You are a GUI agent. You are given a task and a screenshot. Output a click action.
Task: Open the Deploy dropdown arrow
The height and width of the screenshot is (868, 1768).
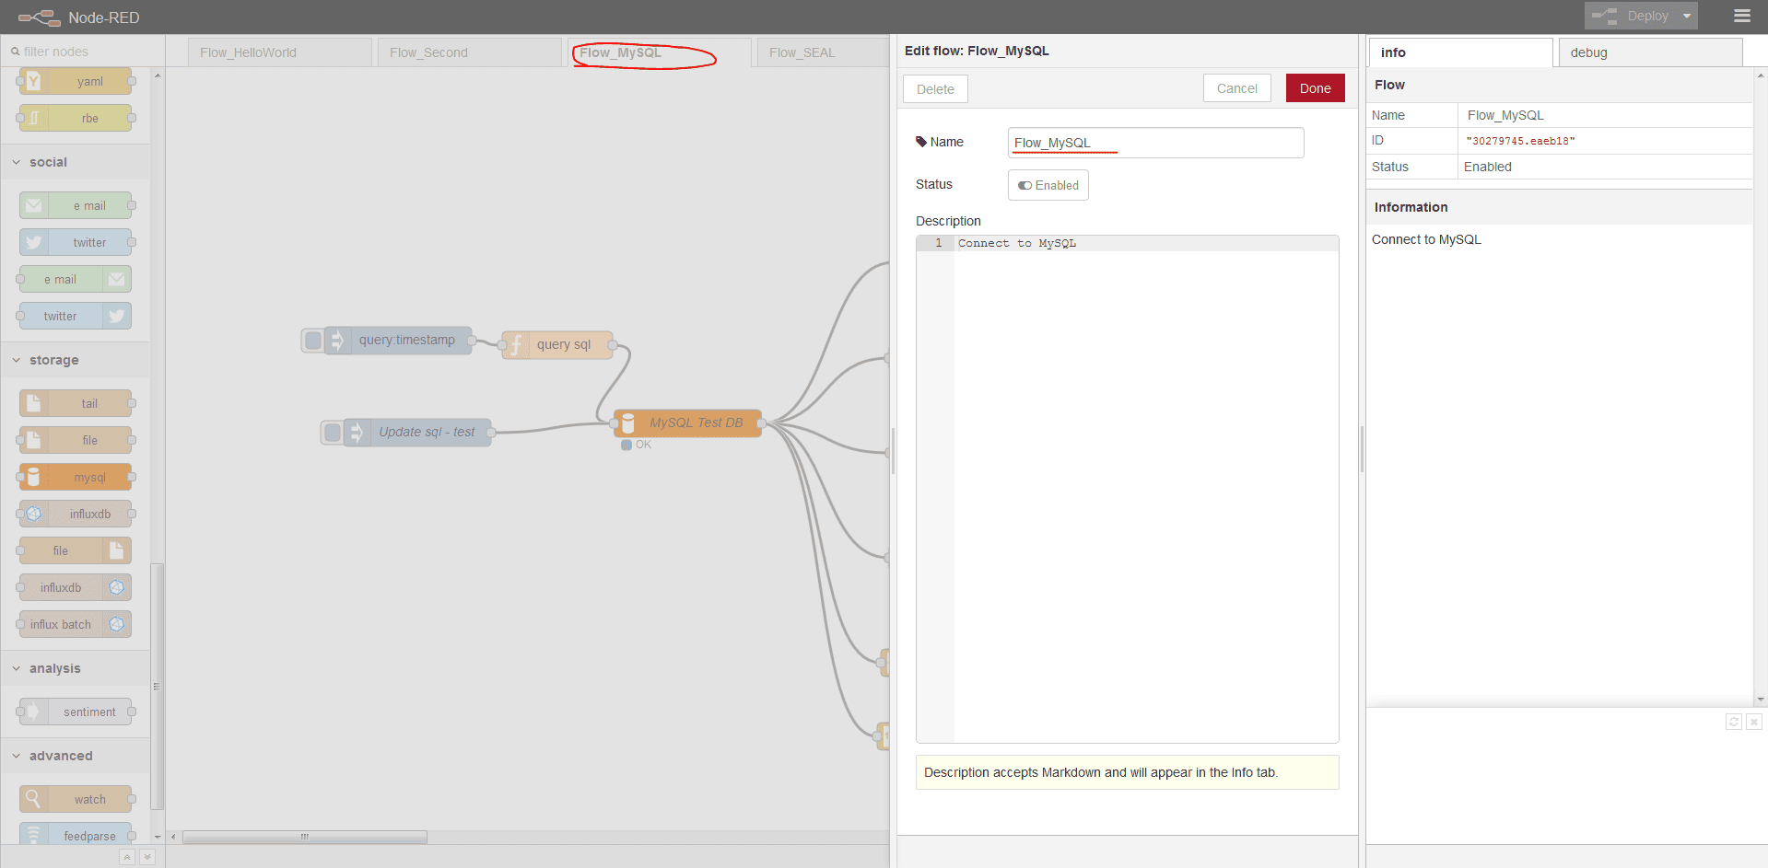tap(1687, 16)
